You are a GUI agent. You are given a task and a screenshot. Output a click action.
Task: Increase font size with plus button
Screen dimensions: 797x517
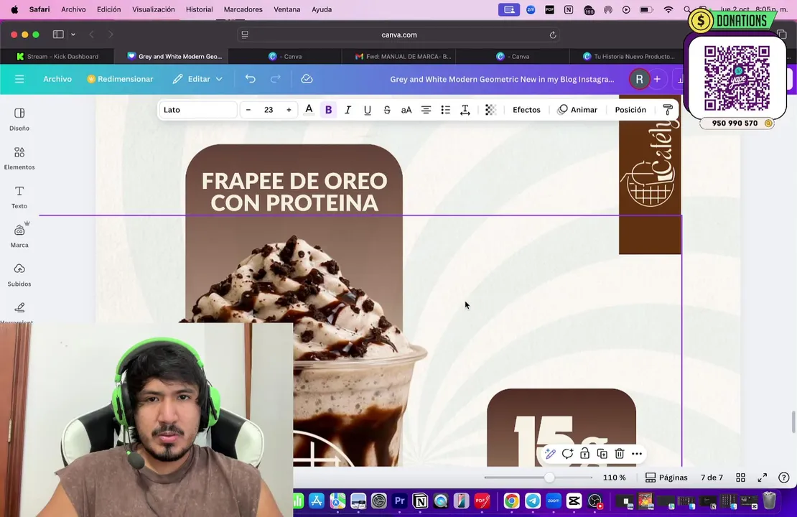click(x=289, y=110)
